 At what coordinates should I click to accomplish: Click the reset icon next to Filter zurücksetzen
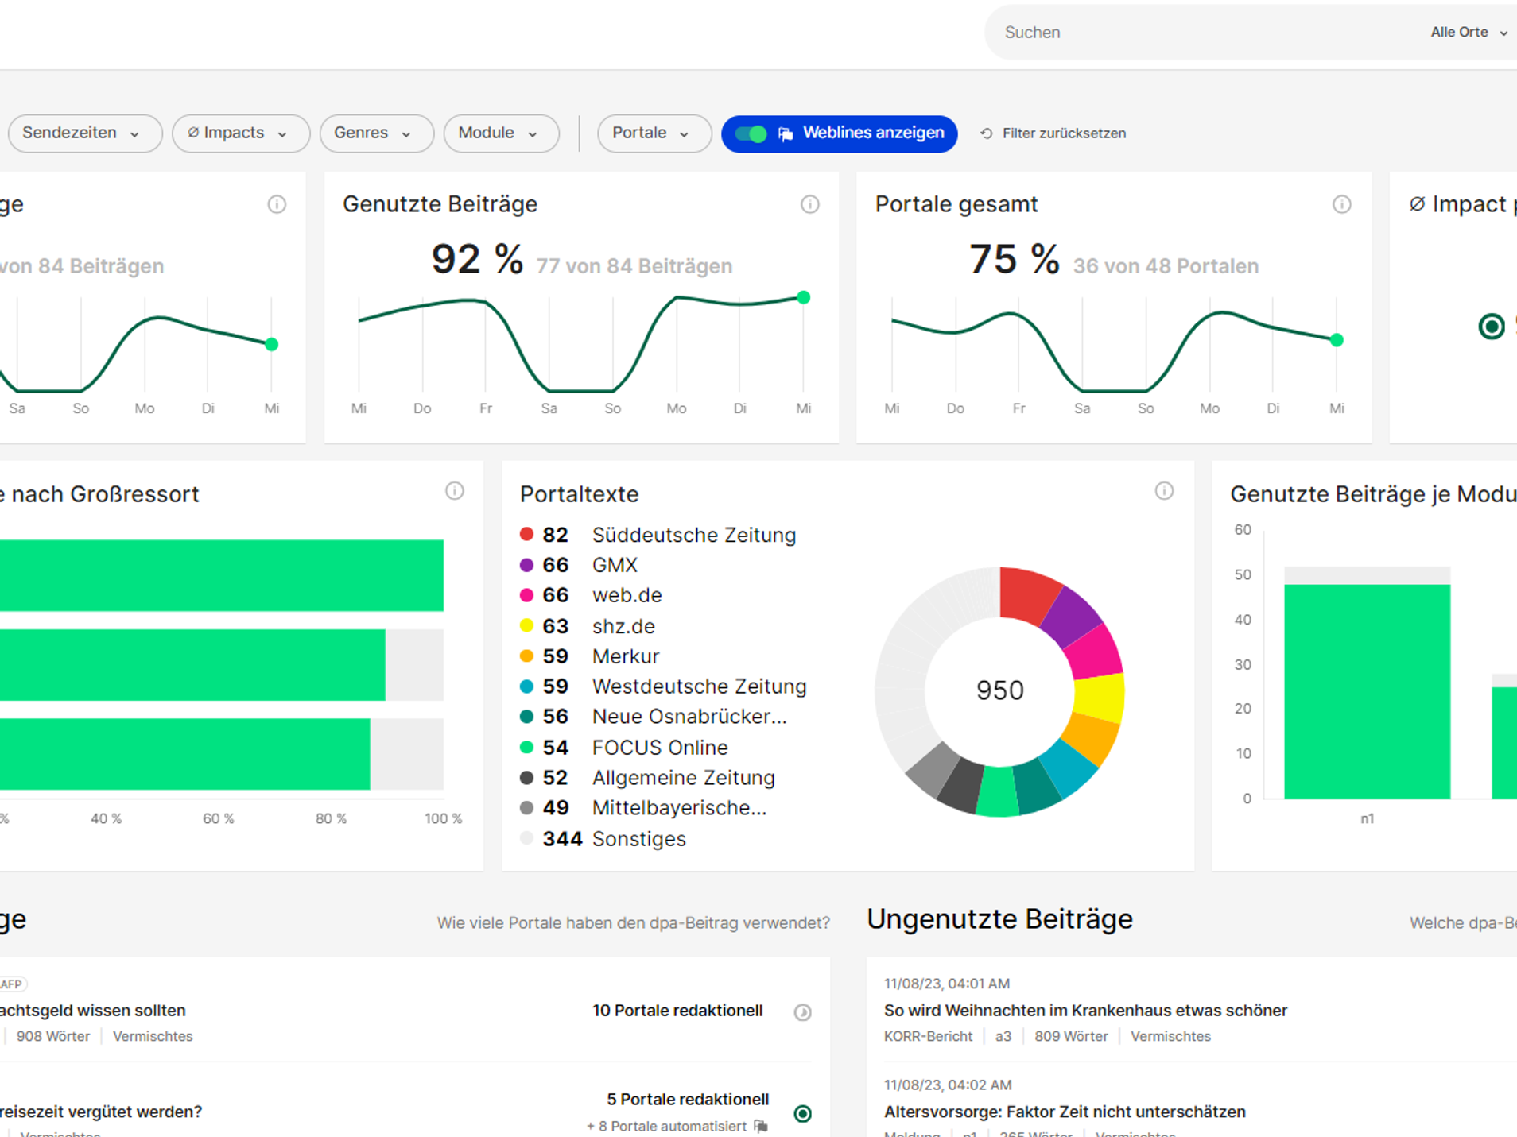click(x=986, y=133)
